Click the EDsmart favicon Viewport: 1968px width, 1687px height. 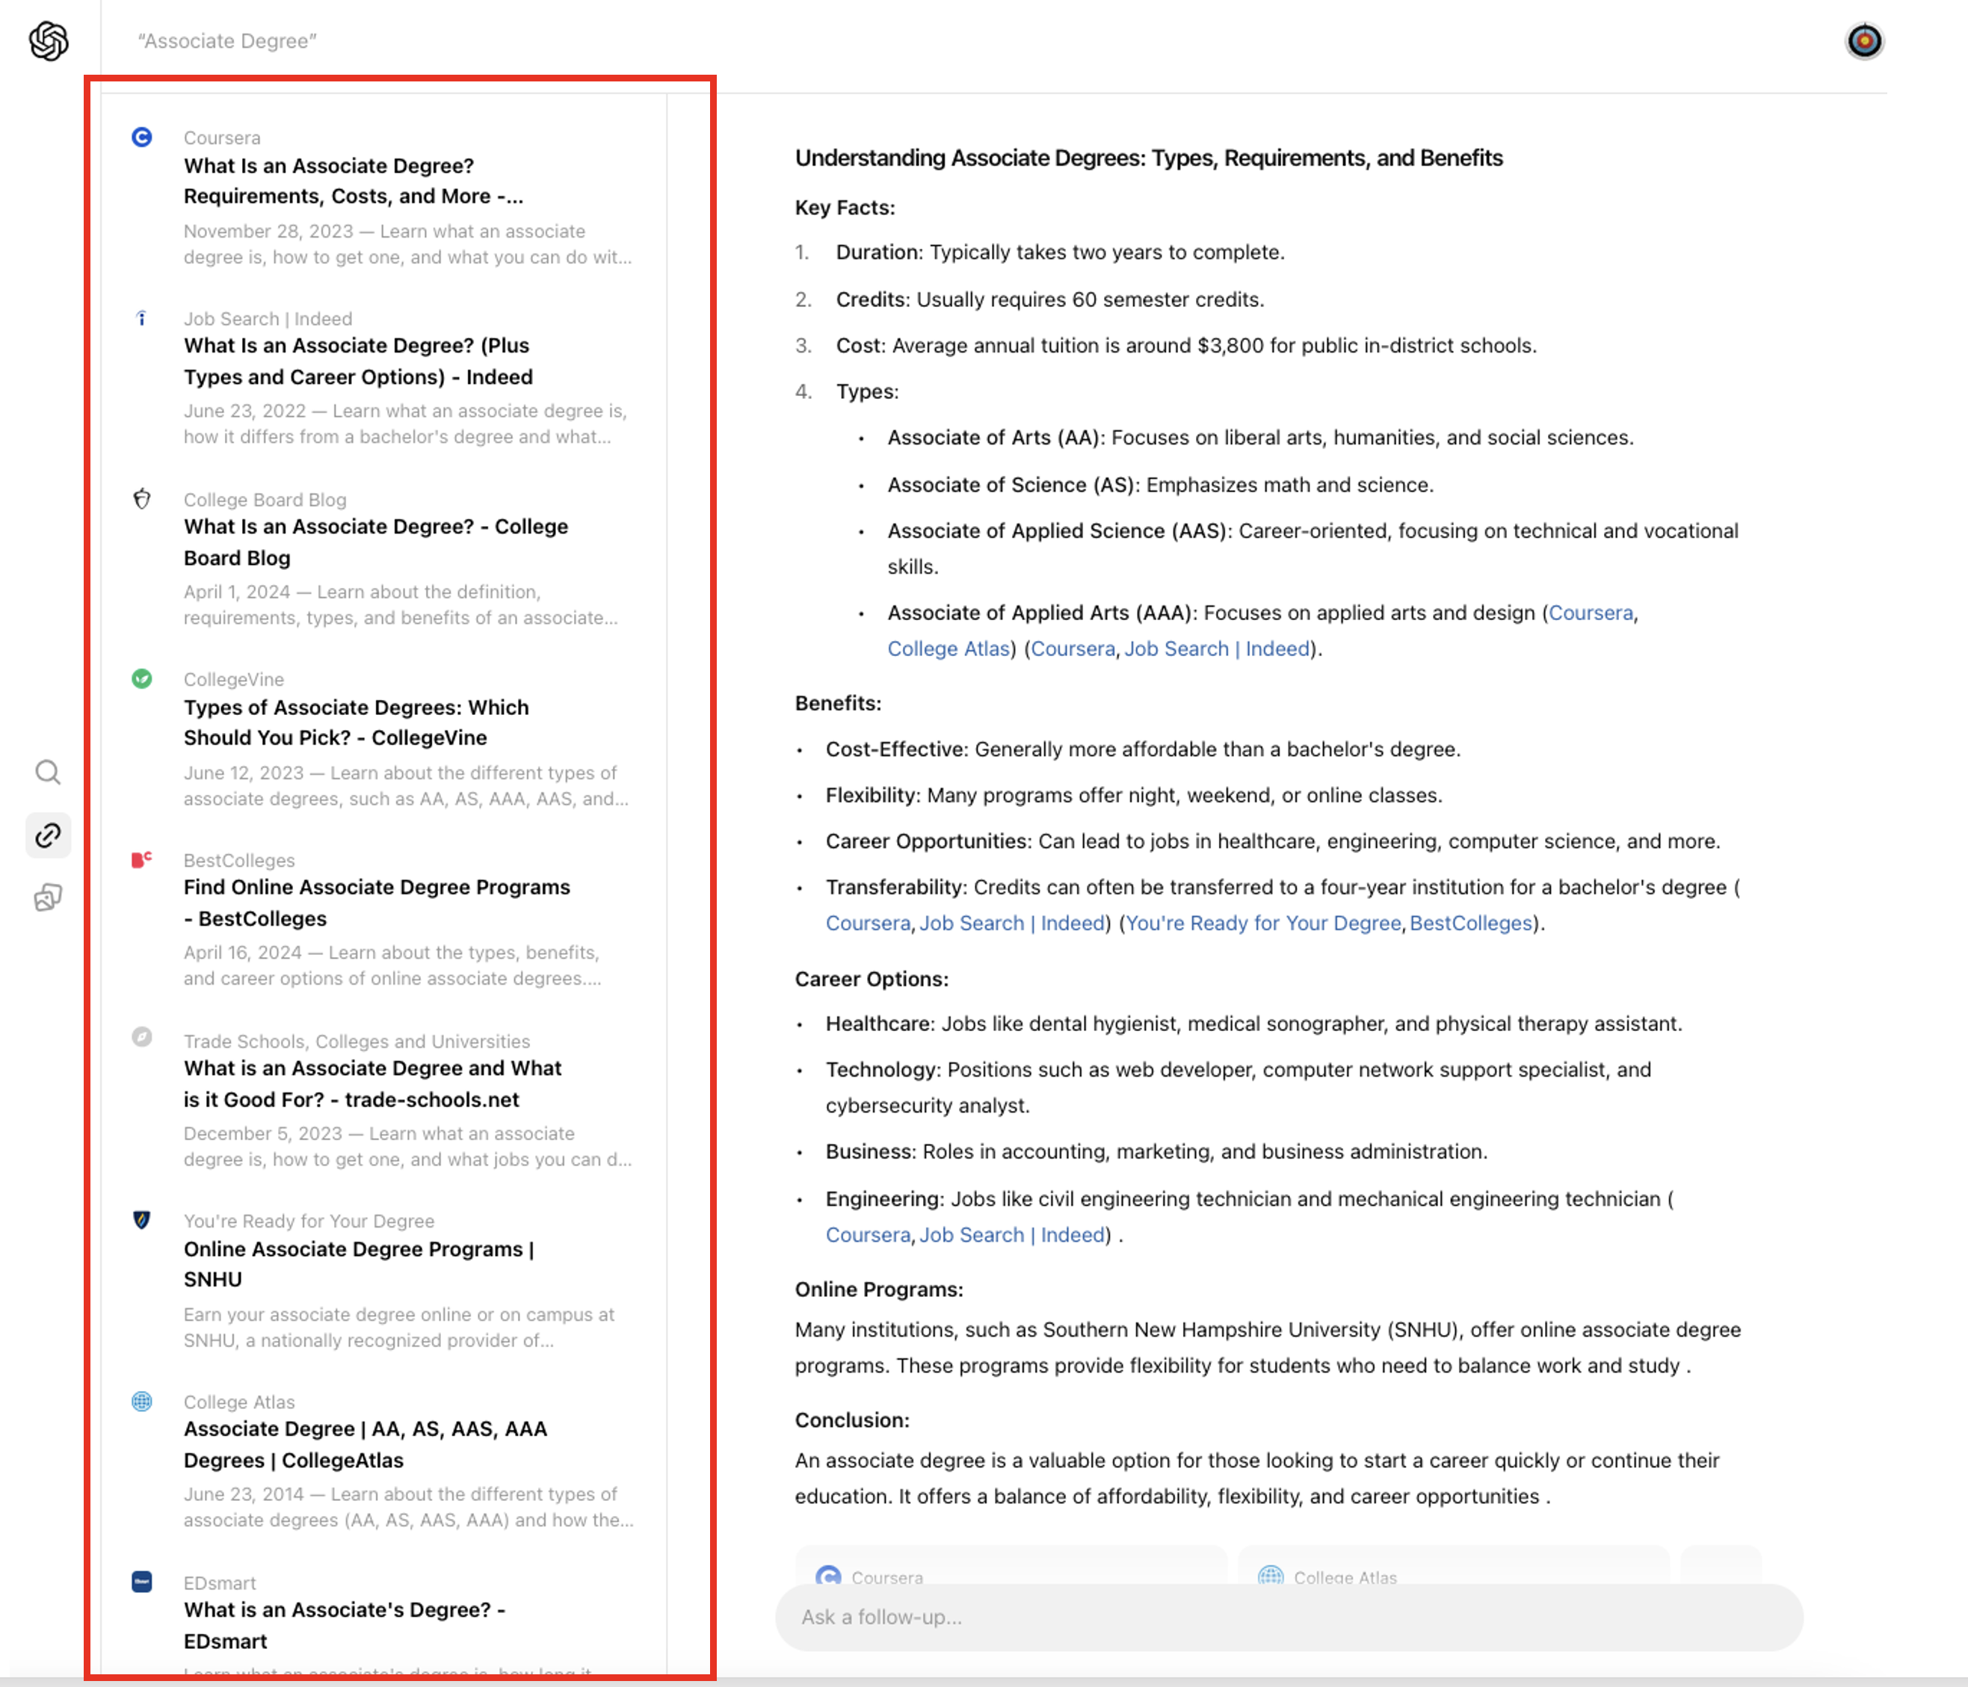tap(141, 1582)
